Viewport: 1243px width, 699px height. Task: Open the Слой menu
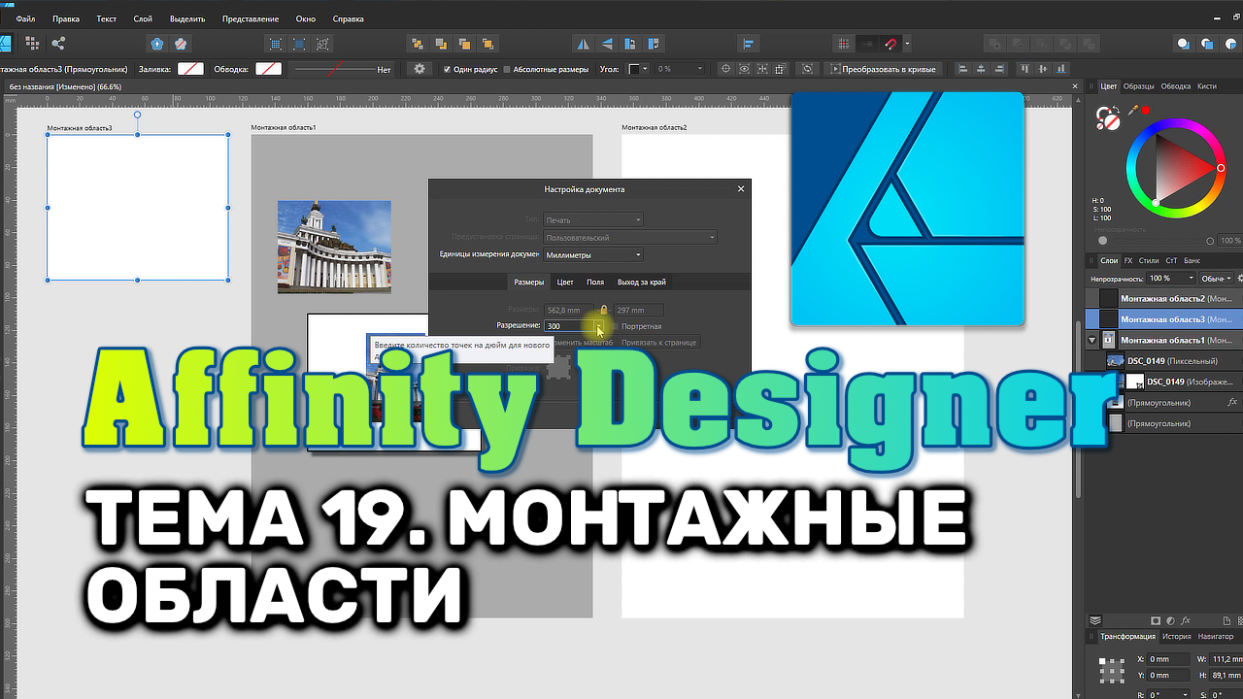click(x=142, y=18)
